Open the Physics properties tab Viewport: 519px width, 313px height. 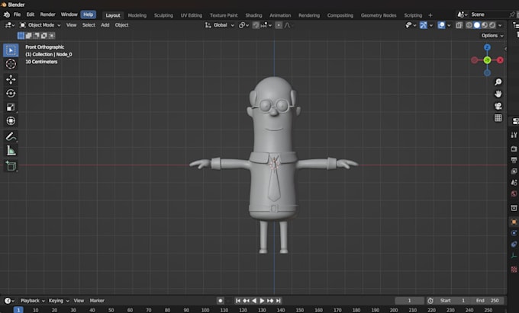pyautogui.click(x=514, y=233)
